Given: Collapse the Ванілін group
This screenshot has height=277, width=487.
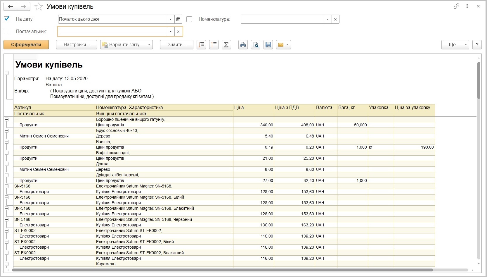Looking at the screenshot, I should click(x=6, y=142).
